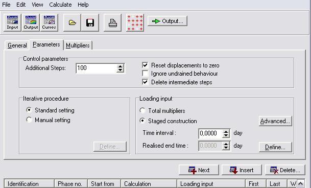The height and width of the screenshot is (188, 311).
Task: Enable Ignore undrained behaviour checkbox
Action: tap(145, 74)
